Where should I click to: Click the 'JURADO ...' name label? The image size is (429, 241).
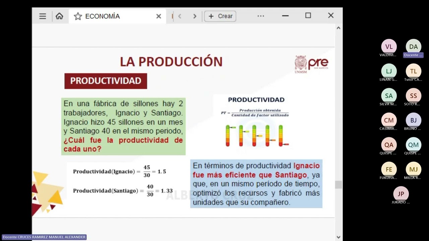click(401, 202)
